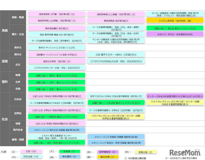Open 速読英単語(1)必修編 [改訂第5版] card

tap(56, 20)
